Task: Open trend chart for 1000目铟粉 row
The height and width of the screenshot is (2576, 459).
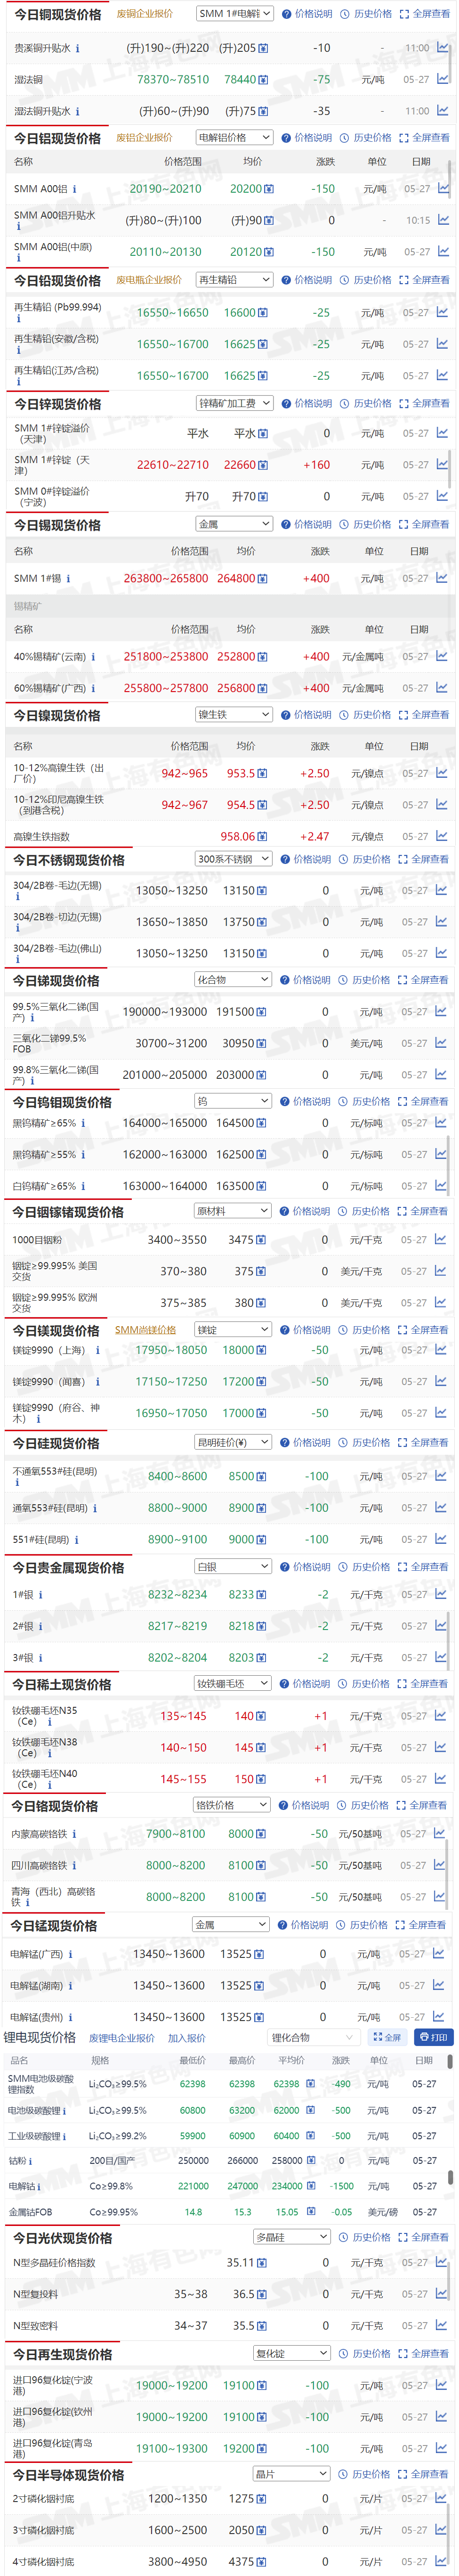Action: 441,1240
